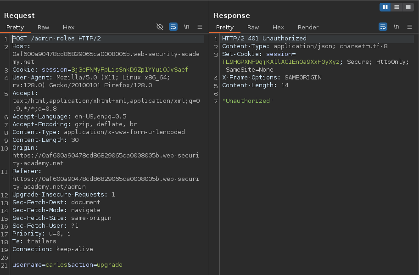
Task: Show non-printable characters in the Response
Action: (x=397, y=27)
